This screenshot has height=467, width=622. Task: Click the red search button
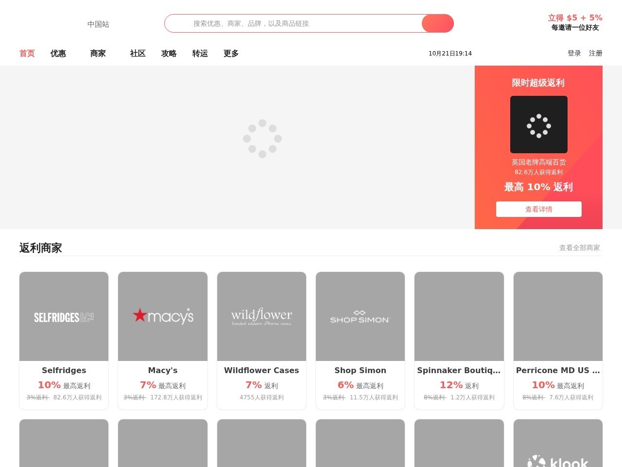tap(437, 23)
